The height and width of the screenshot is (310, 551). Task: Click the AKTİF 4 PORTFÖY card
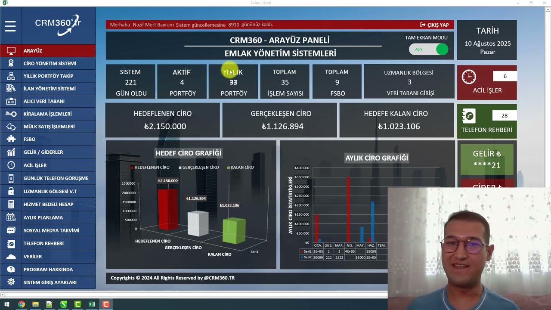[182, 82]
